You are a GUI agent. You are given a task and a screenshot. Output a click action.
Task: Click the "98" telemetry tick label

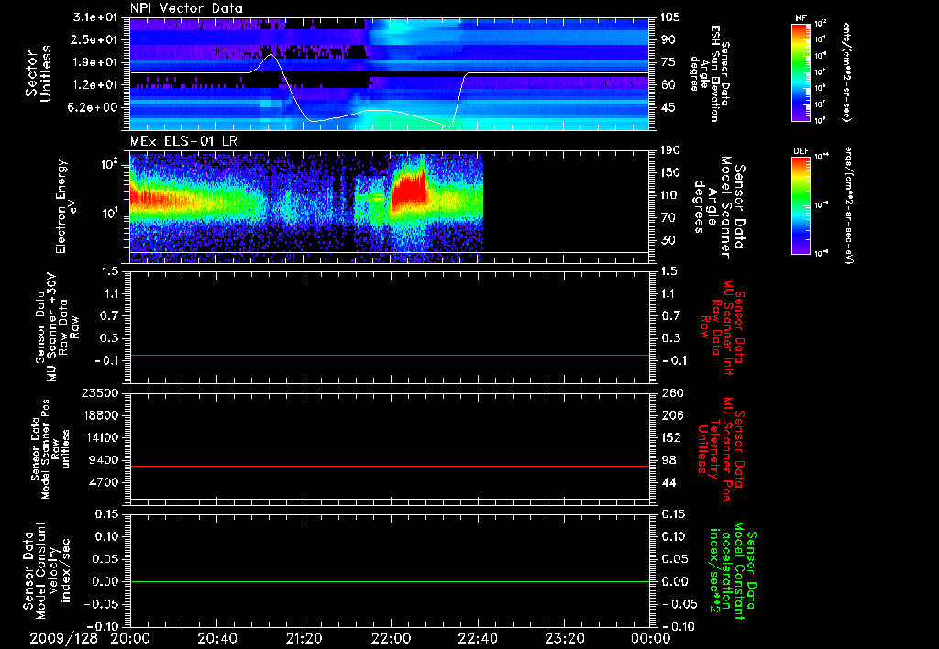coord(668,460)
